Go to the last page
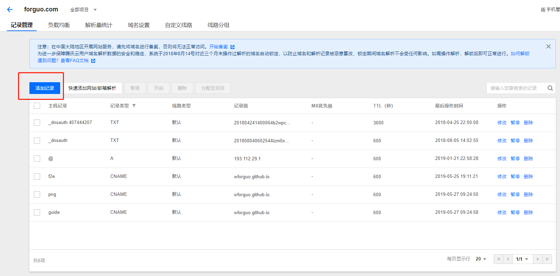The image size is (560, 276). click(x=547, y=259)
